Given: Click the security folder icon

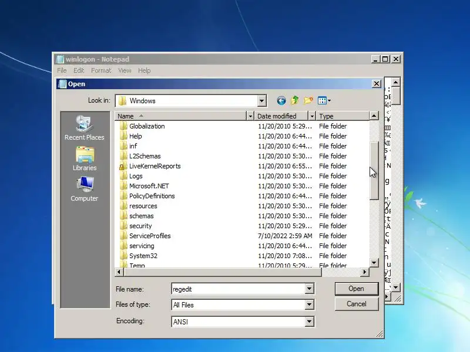Looking at the screenshot, I should [x=123, y=226].
